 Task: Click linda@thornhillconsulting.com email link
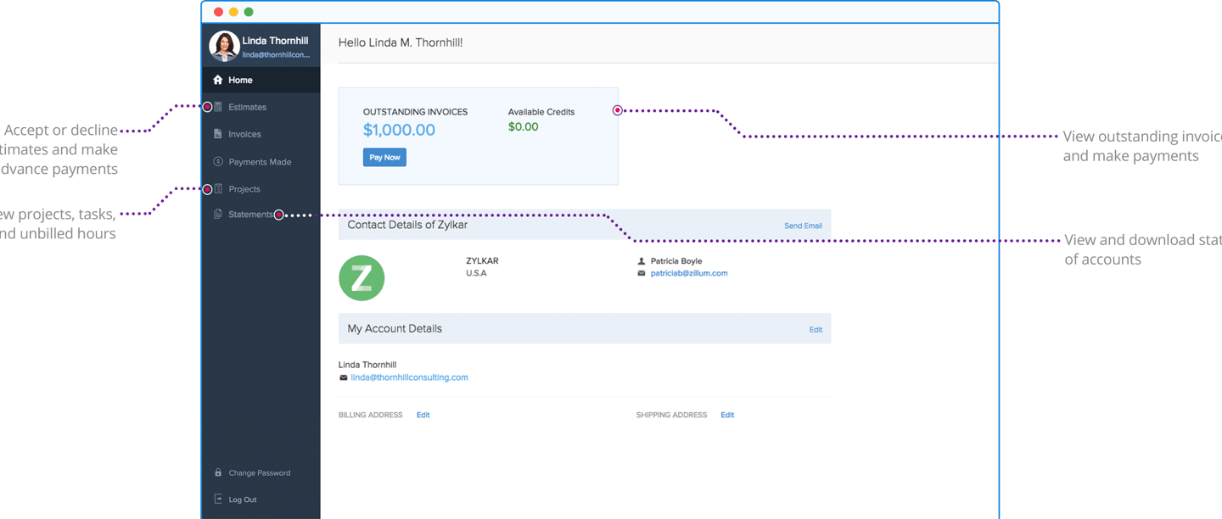409,377
